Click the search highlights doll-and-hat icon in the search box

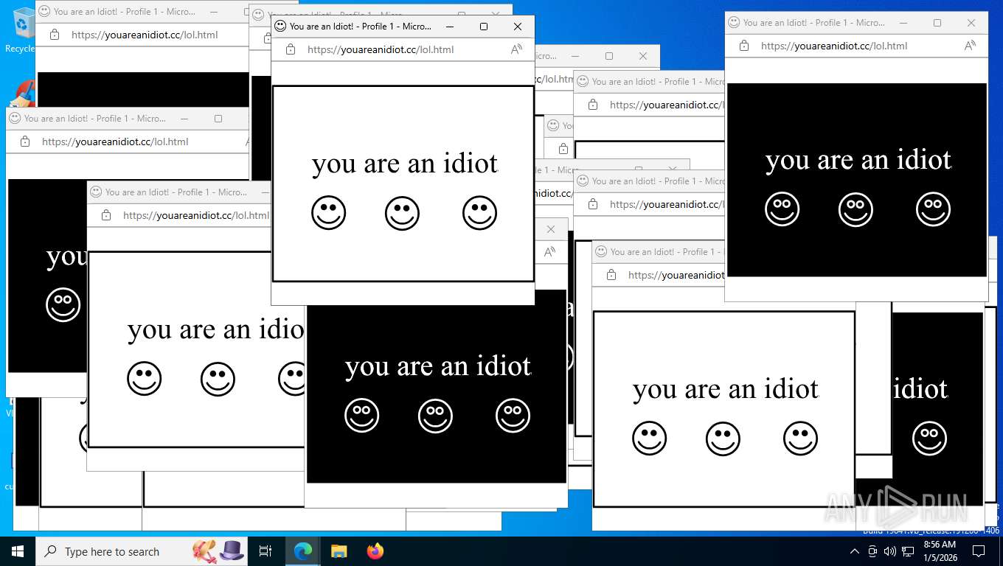218,551
